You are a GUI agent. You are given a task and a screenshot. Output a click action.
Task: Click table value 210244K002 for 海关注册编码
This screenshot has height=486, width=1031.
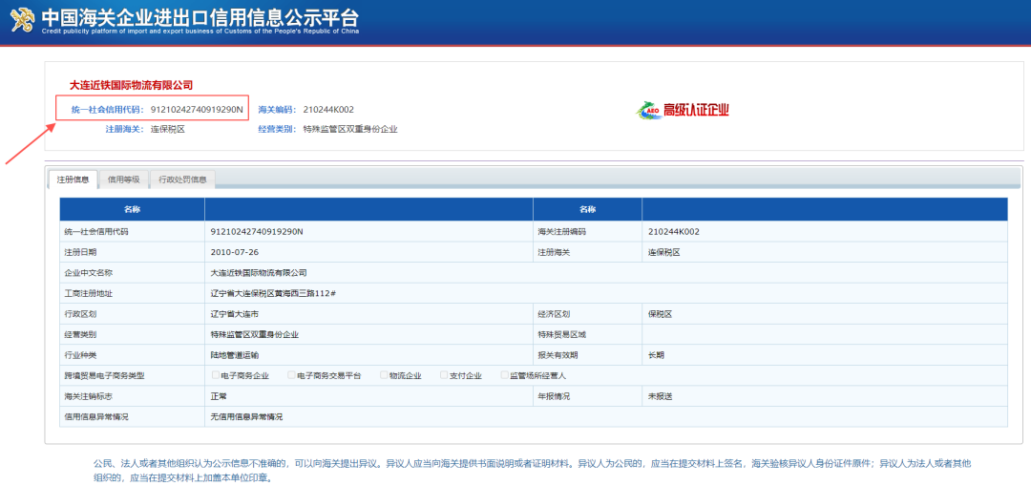tap(673, 232)
